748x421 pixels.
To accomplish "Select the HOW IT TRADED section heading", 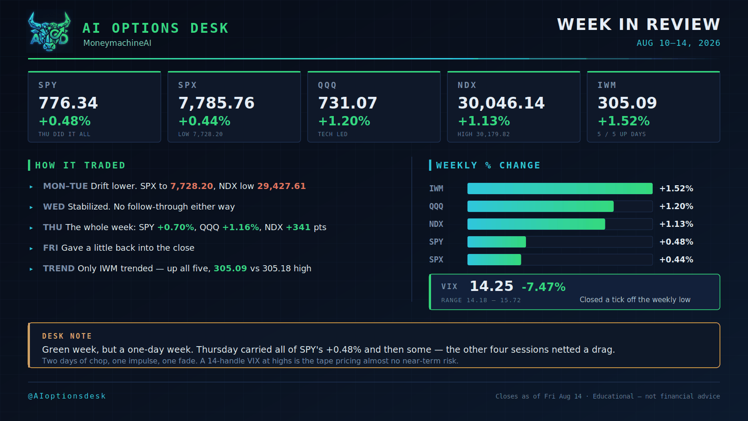I will pyautogui.click(x=80, y=165).
